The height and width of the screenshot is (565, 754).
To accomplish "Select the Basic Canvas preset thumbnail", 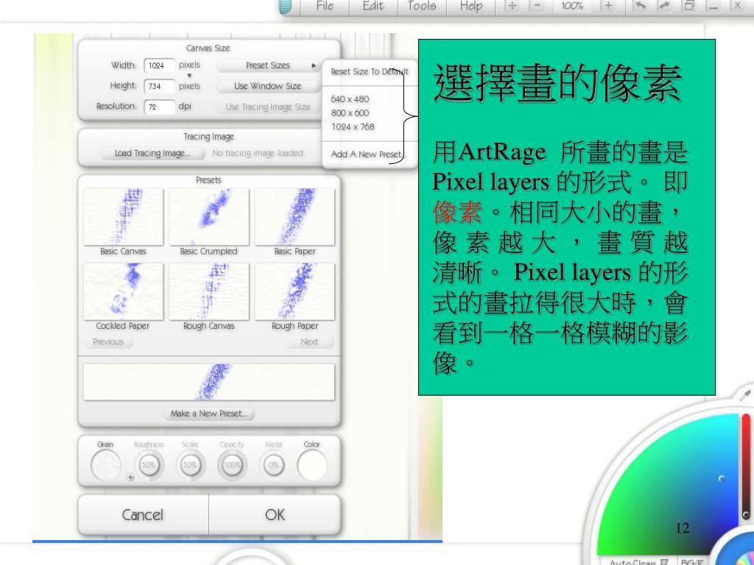I will pos(123,217).
